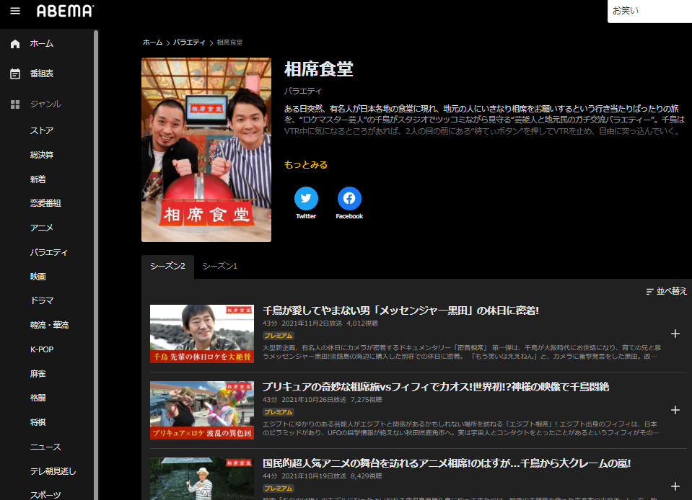Click the search field containing お笑い

649,11
